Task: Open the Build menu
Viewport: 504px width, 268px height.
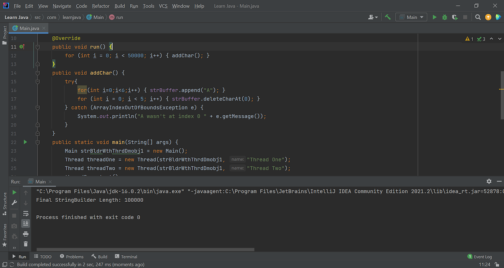Action: click(x=120, y=6)
